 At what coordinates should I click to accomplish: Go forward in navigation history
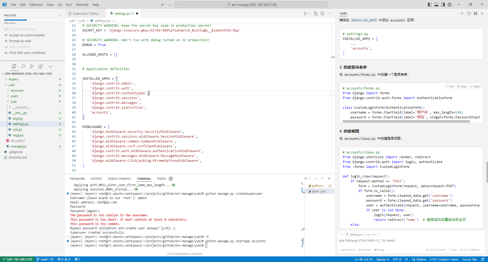pyautogui.click(x=170, y=5)
